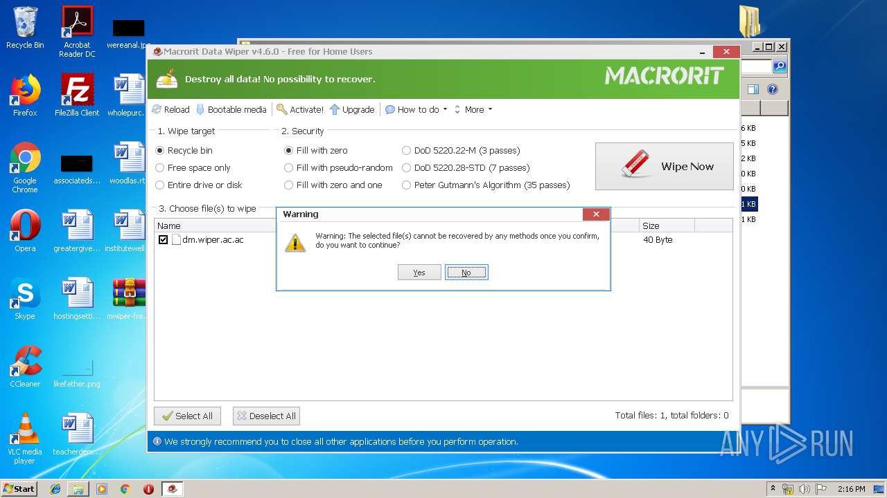Select DoD 5220.28-STD (7 passes)
The height and width of the screenshot is (498, 887).
[x=466, y=167]
